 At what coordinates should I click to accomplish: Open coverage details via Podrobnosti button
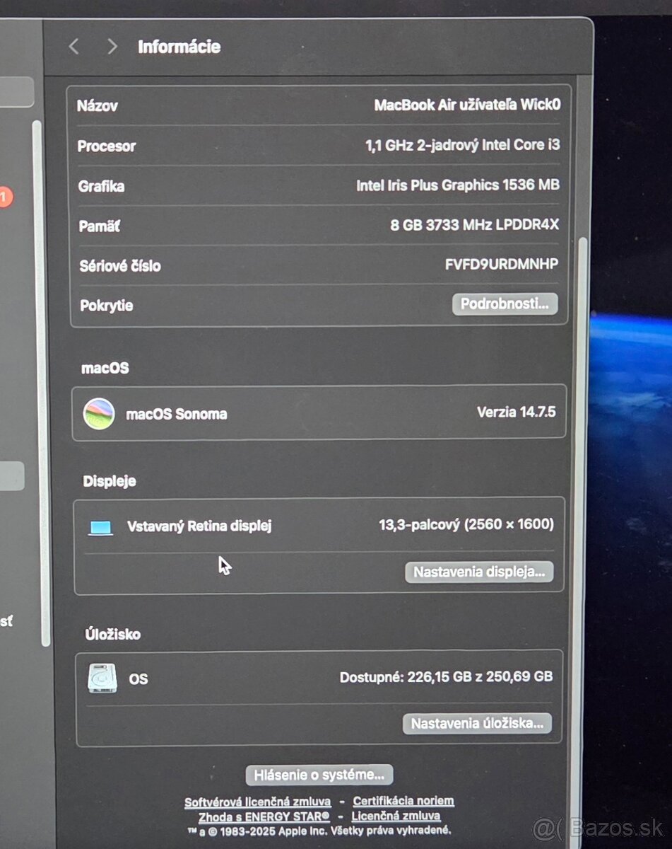(505, 304)
